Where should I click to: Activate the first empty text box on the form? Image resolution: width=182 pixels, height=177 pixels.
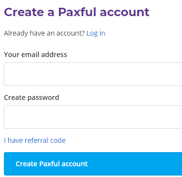pos(93,74)
